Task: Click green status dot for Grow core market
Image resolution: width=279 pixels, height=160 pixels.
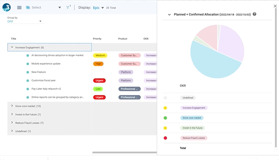Action: point(165,118)
